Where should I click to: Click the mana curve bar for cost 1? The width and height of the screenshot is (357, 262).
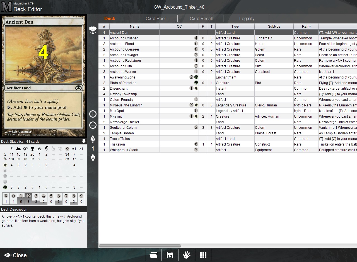point(21,199)
